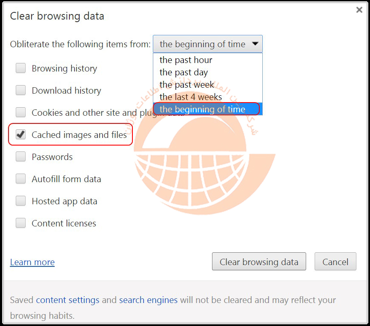This screenshot has height=326, width=370.
Task: Choose "the past day" from the list
Action: 184,72
